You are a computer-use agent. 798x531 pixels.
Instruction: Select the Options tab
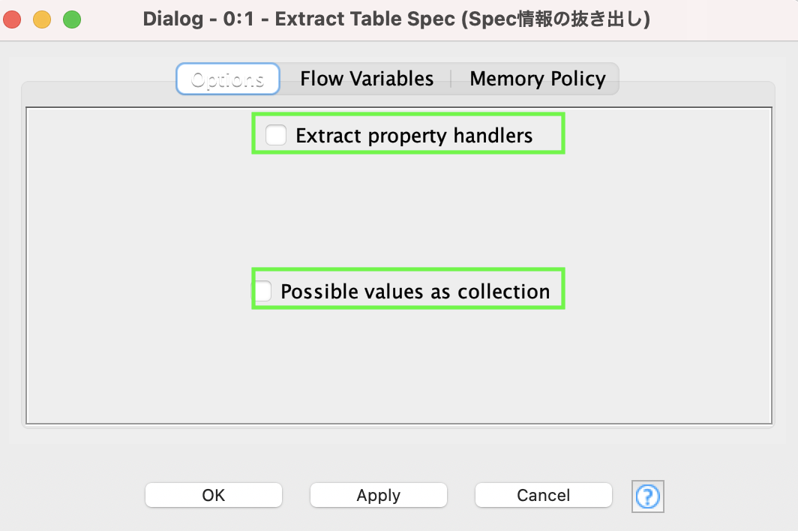click(x=227, y=78)
